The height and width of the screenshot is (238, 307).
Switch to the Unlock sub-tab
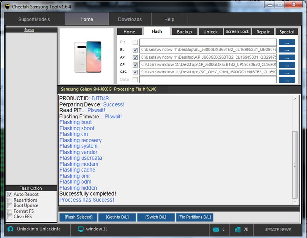211,32
